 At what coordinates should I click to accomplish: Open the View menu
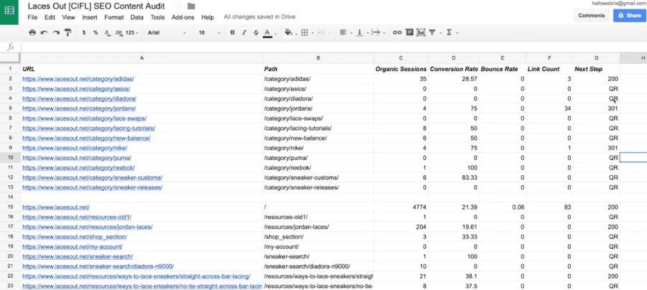point(68,17)
